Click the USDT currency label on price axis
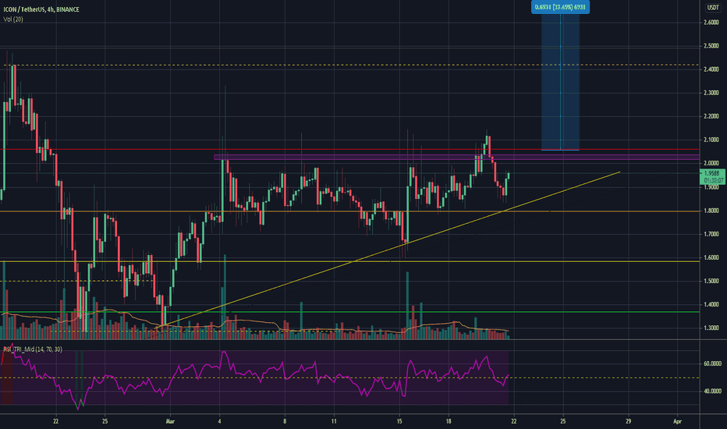 [x=712, y=8]
